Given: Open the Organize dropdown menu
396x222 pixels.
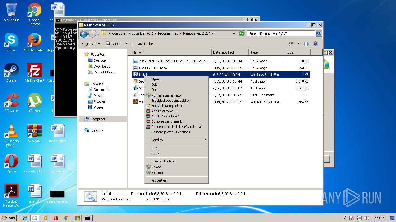Looking at the screenshot, I should pyautogui.click(x=91, y=44).
